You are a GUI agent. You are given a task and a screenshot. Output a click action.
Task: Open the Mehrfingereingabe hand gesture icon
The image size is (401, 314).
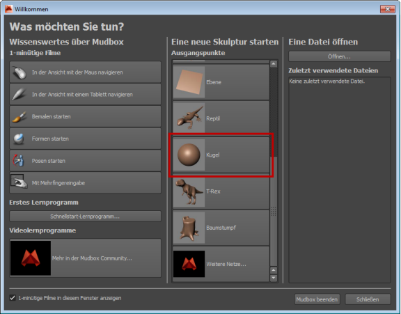[x=19, y=182]
